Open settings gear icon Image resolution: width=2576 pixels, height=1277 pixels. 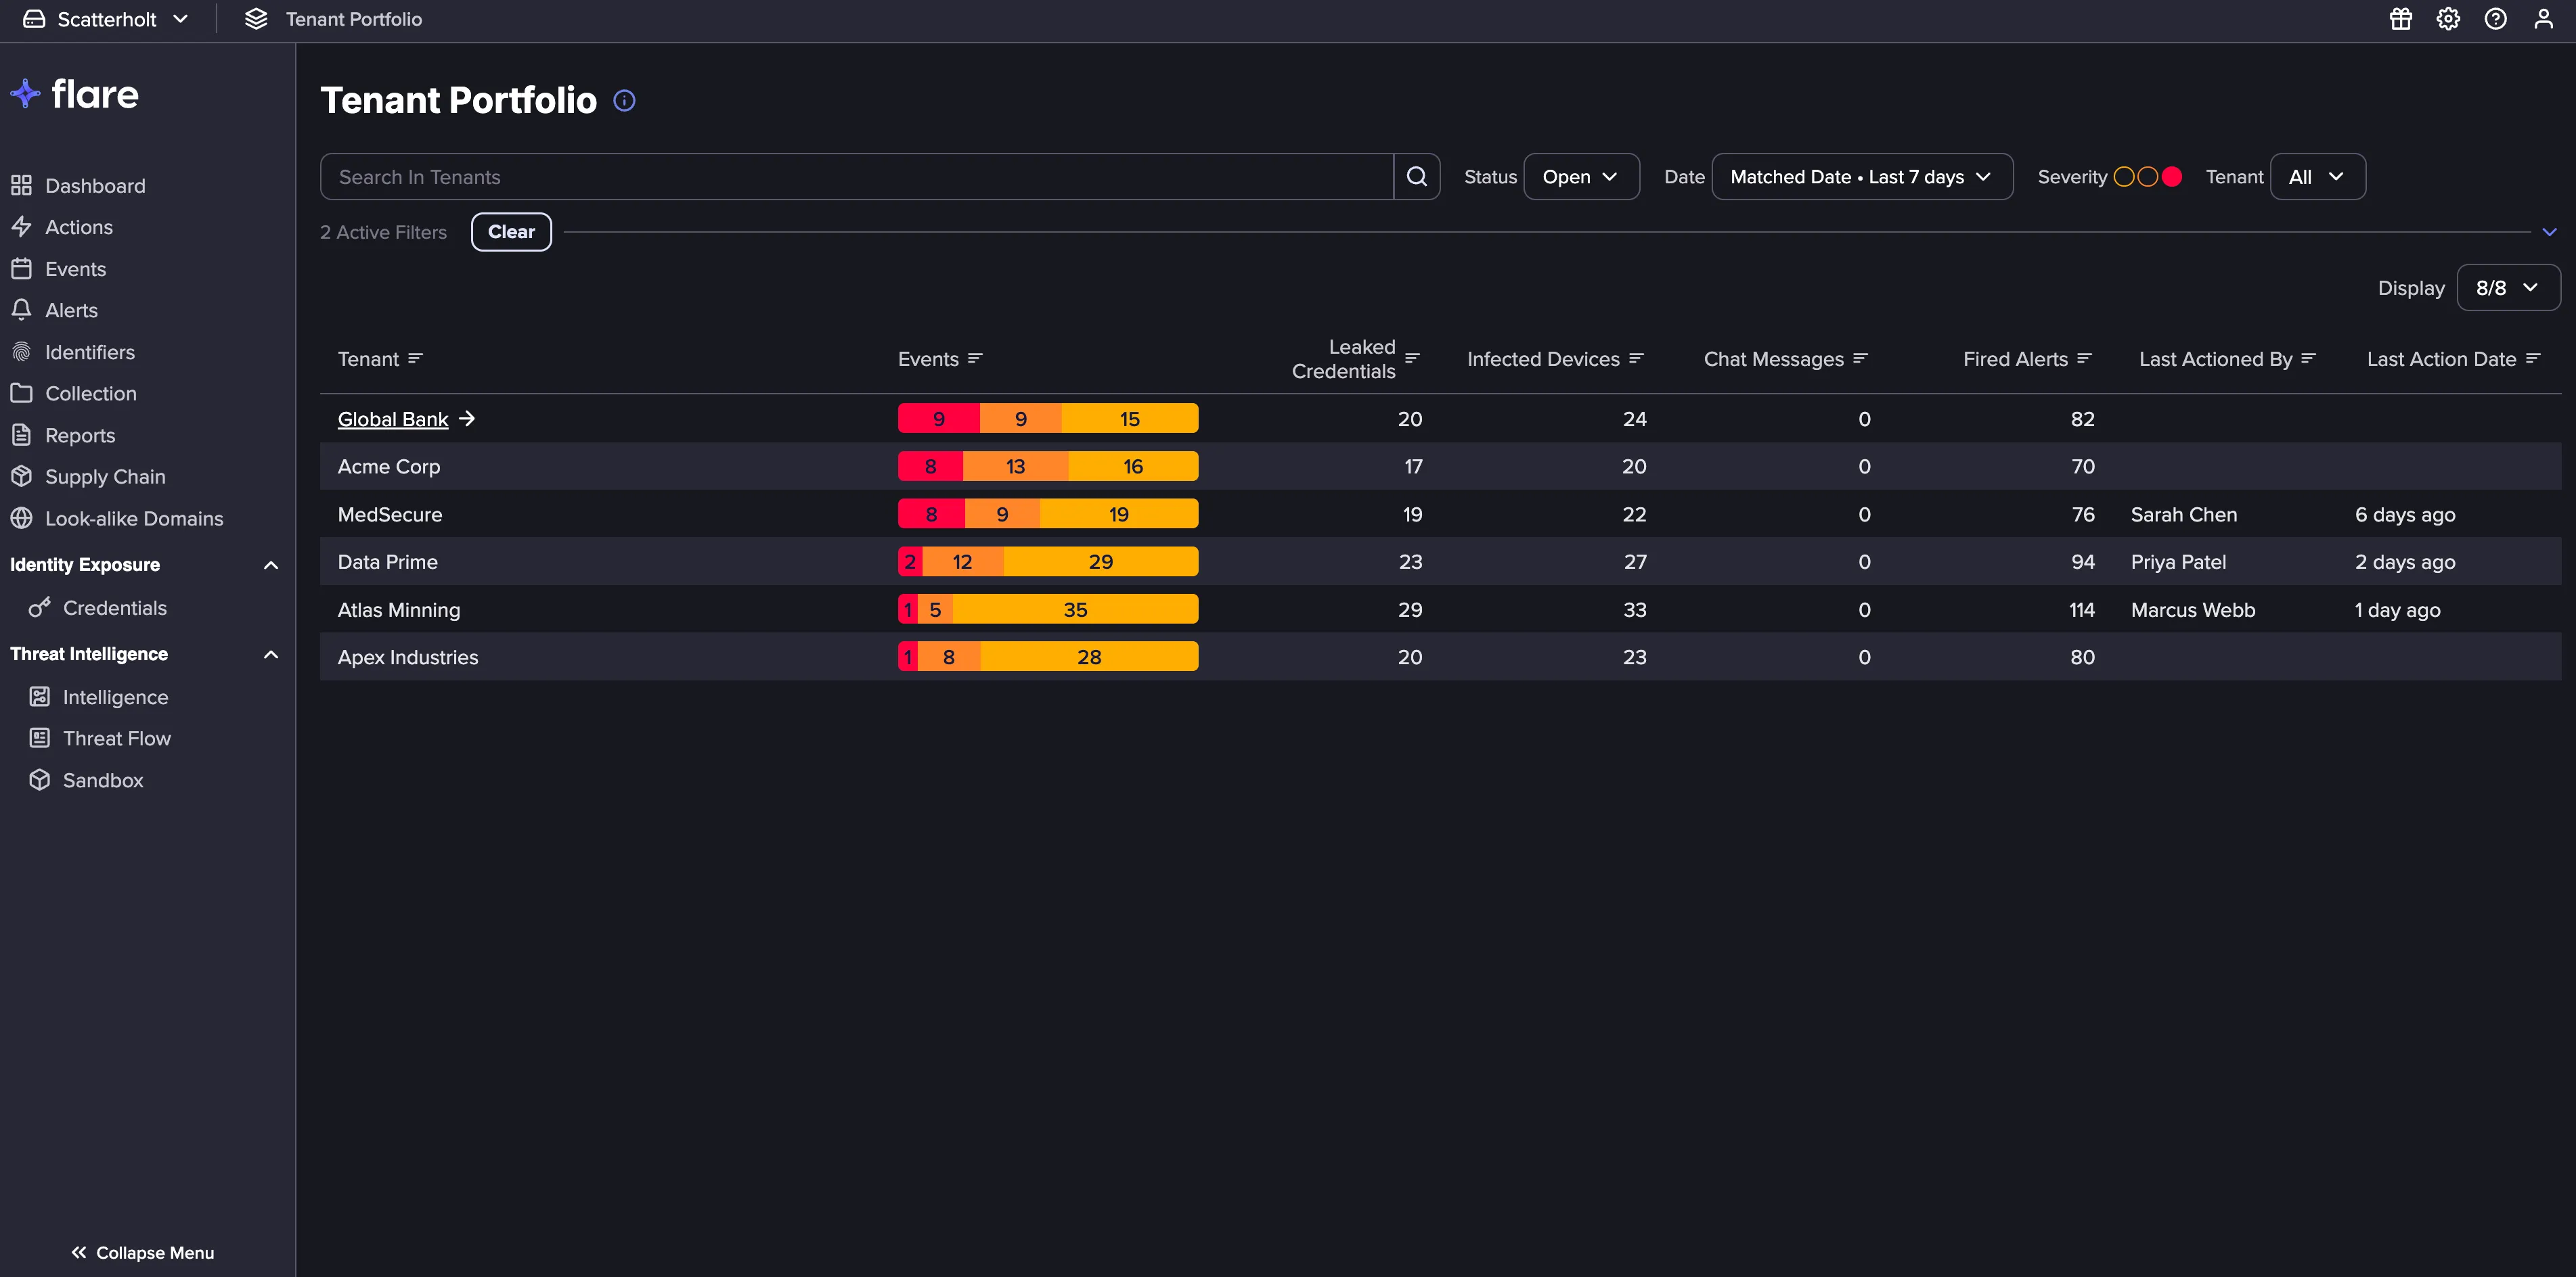[2448, 19]
